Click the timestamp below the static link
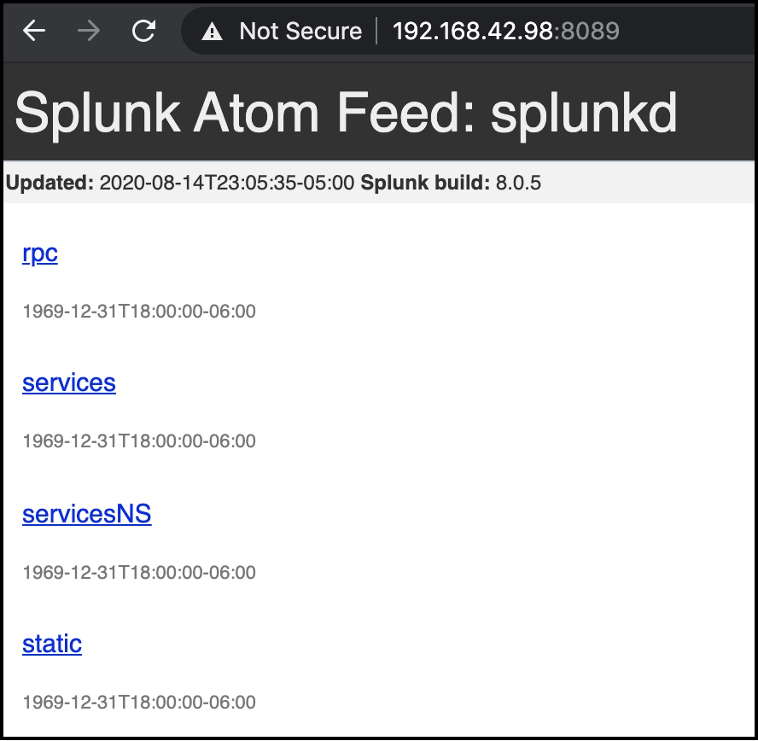This screenshot has height=741, width=758. (139, 703)
